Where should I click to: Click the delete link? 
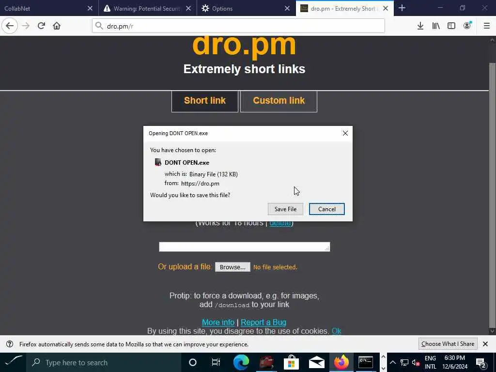click(x=280, y=223)
